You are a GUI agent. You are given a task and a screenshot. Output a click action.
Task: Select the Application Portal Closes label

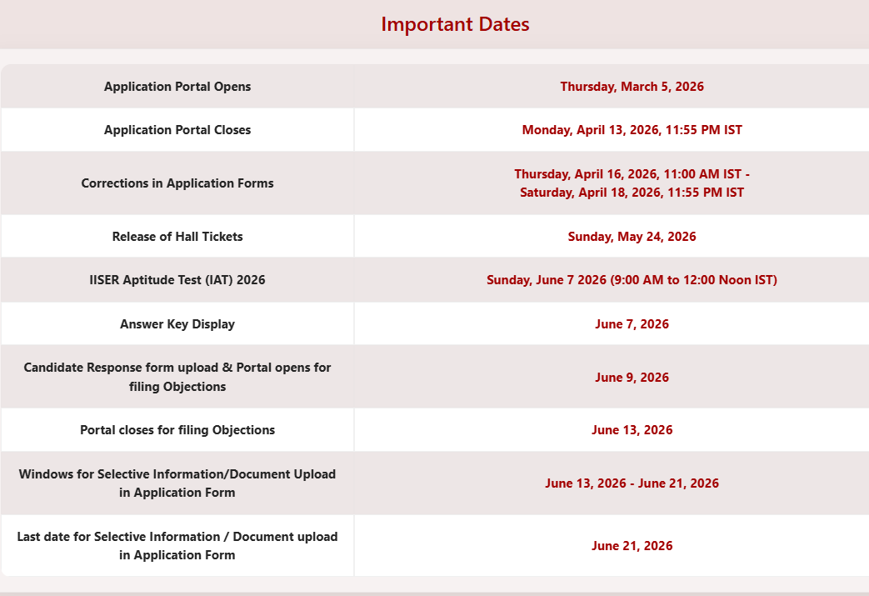coord(177,130)
